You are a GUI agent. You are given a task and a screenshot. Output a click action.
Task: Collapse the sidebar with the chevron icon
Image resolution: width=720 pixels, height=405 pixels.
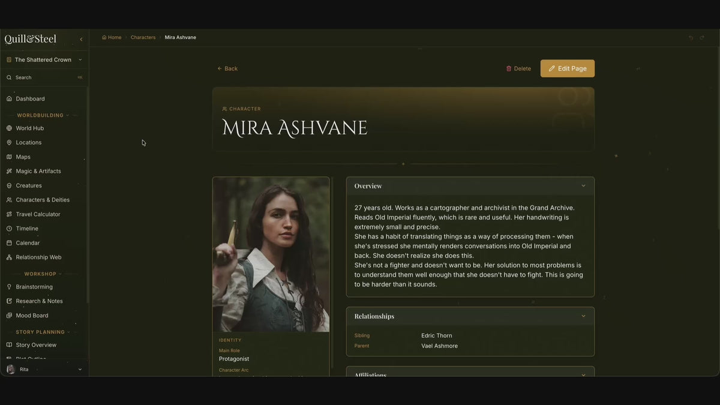(81, 40)
